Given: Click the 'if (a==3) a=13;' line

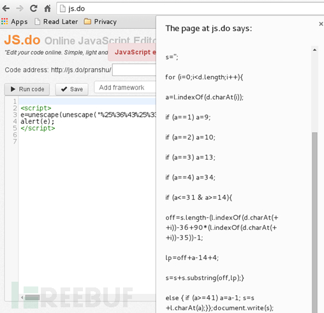Looking at the screenshot, I should point(190,157).
